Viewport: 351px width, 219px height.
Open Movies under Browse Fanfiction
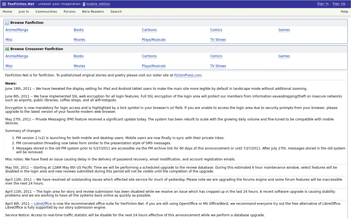pos(80,40)
